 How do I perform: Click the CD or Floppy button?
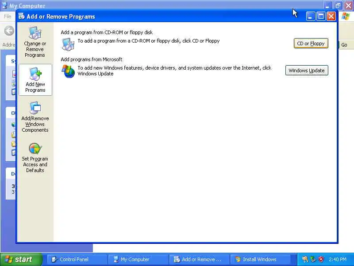pyautogui.click(x=311, y=43)
